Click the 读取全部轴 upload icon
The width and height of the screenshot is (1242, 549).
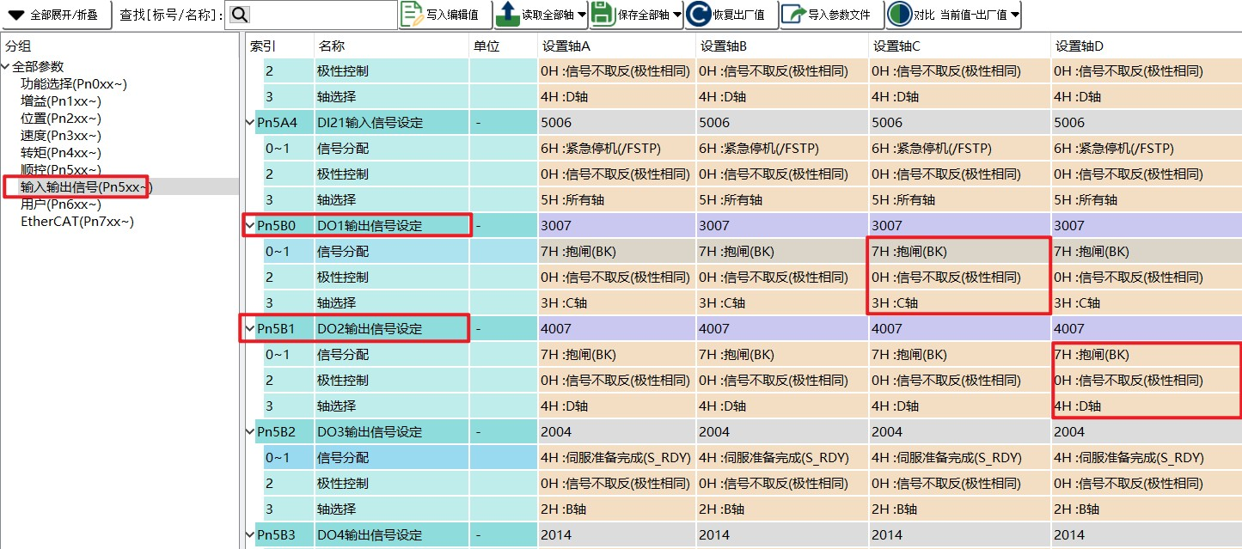click(x=508, y=15)
